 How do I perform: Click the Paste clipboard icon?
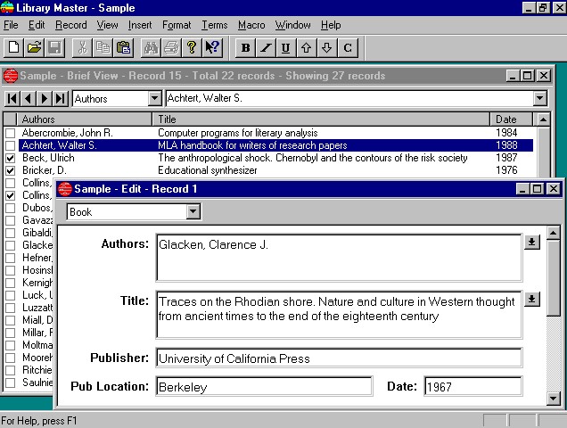tap(123, 48)
